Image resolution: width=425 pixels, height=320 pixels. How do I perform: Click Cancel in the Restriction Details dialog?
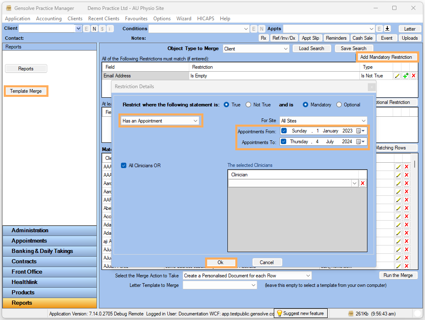(x=267, y=262)
